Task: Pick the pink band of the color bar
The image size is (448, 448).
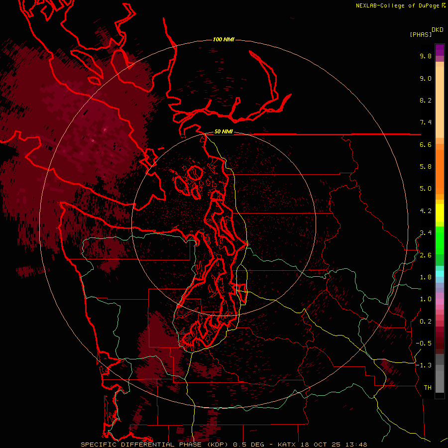Action: click(440, 302)
